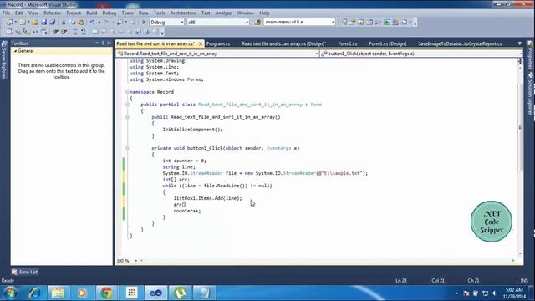Image resolution: width=535 pixels, height=301 pixels.
Task: Open the Tools menu
Action: pos(160,13)
